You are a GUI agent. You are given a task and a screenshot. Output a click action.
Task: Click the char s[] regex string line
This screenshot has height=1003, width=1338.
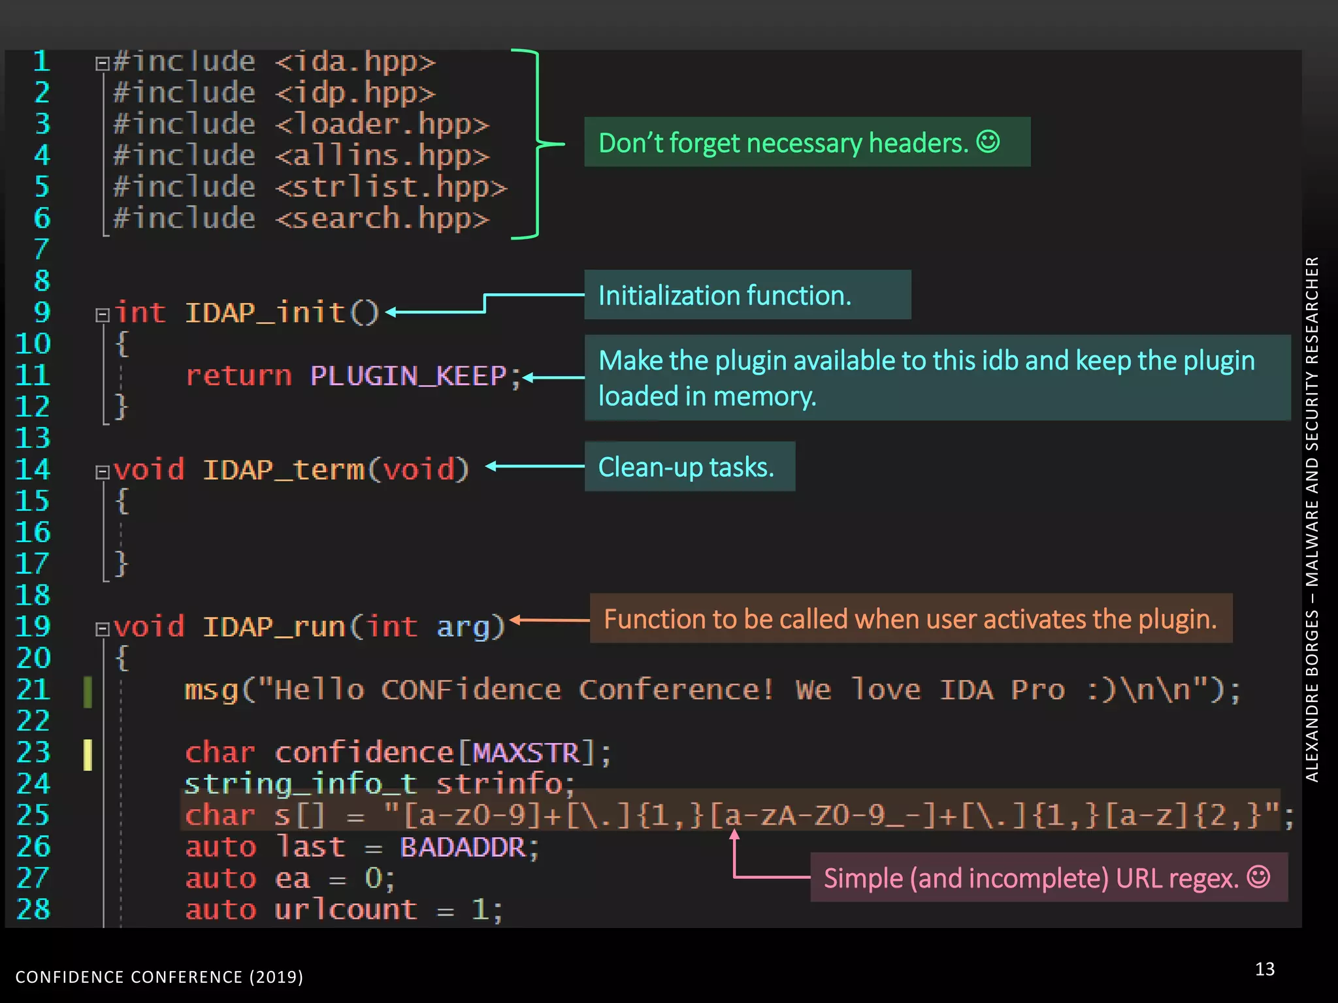pos(738,816)
